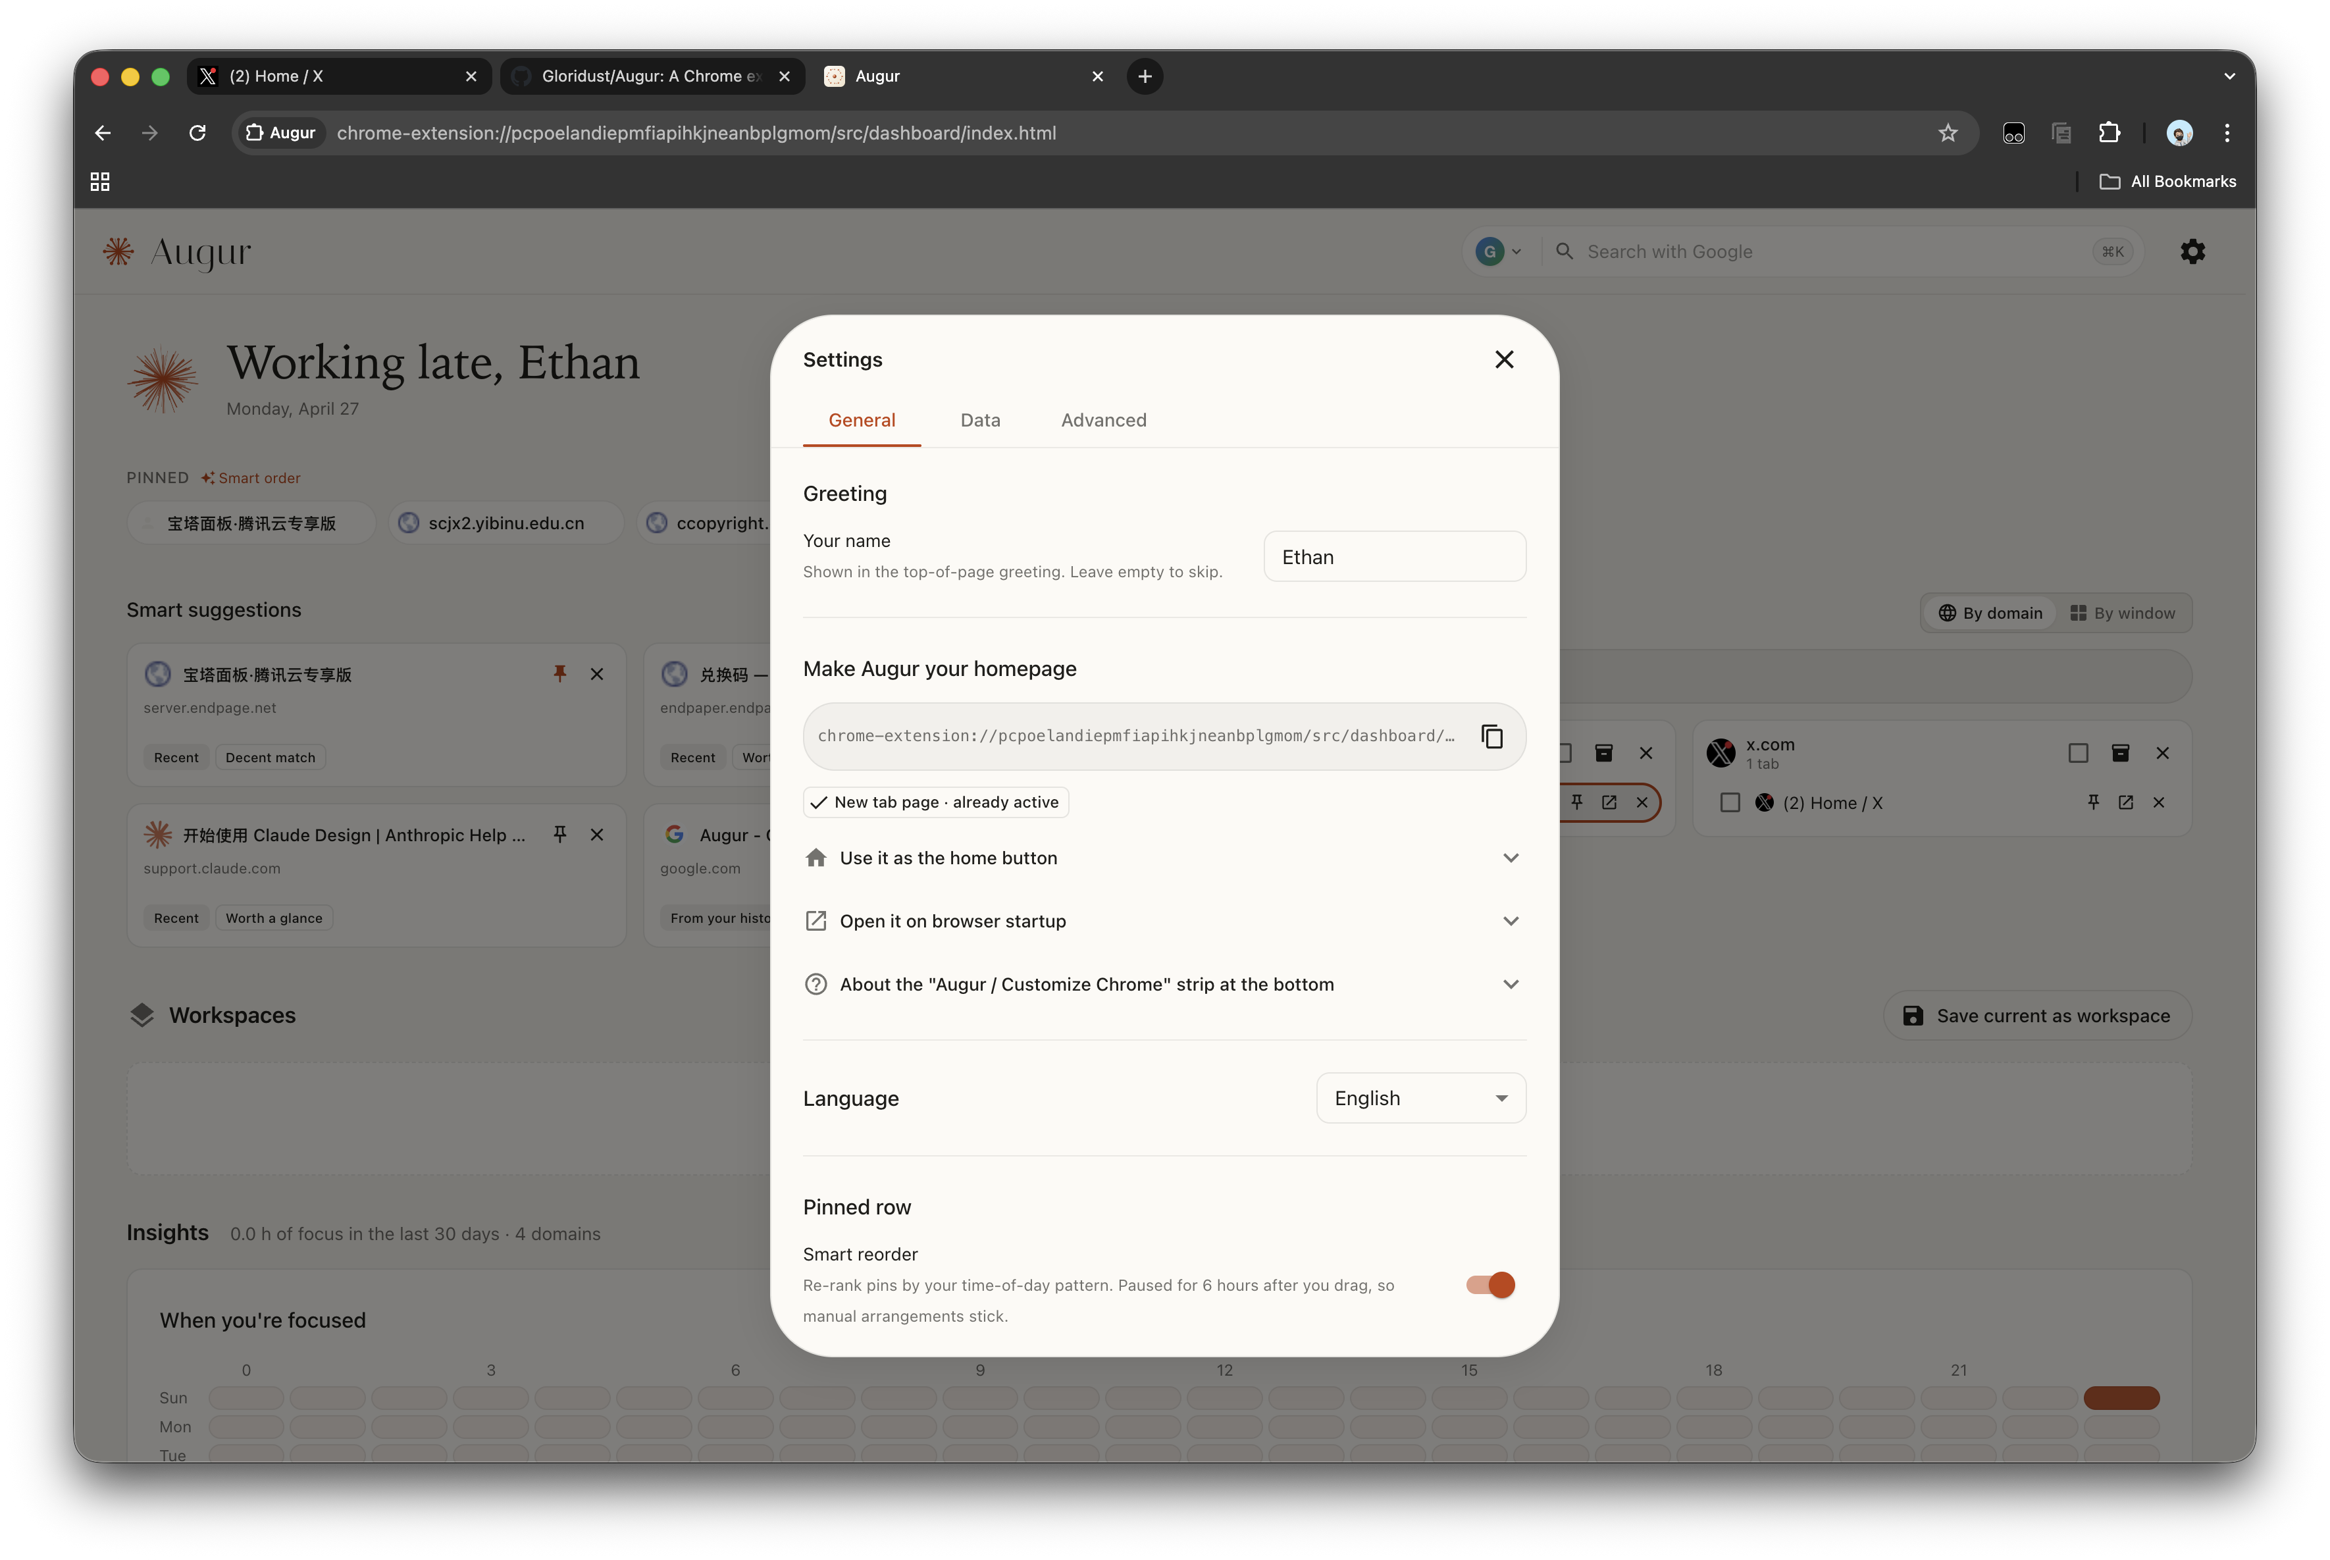Expand About the Augur / Customize Chrome strip
2330x1560 pixels.
(1163, 984)
